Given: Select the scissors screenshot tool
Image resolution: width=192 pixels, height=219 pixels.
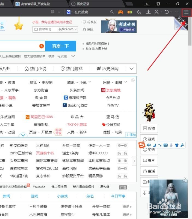Looking at the screenshot, I should (x=156, y=12).
